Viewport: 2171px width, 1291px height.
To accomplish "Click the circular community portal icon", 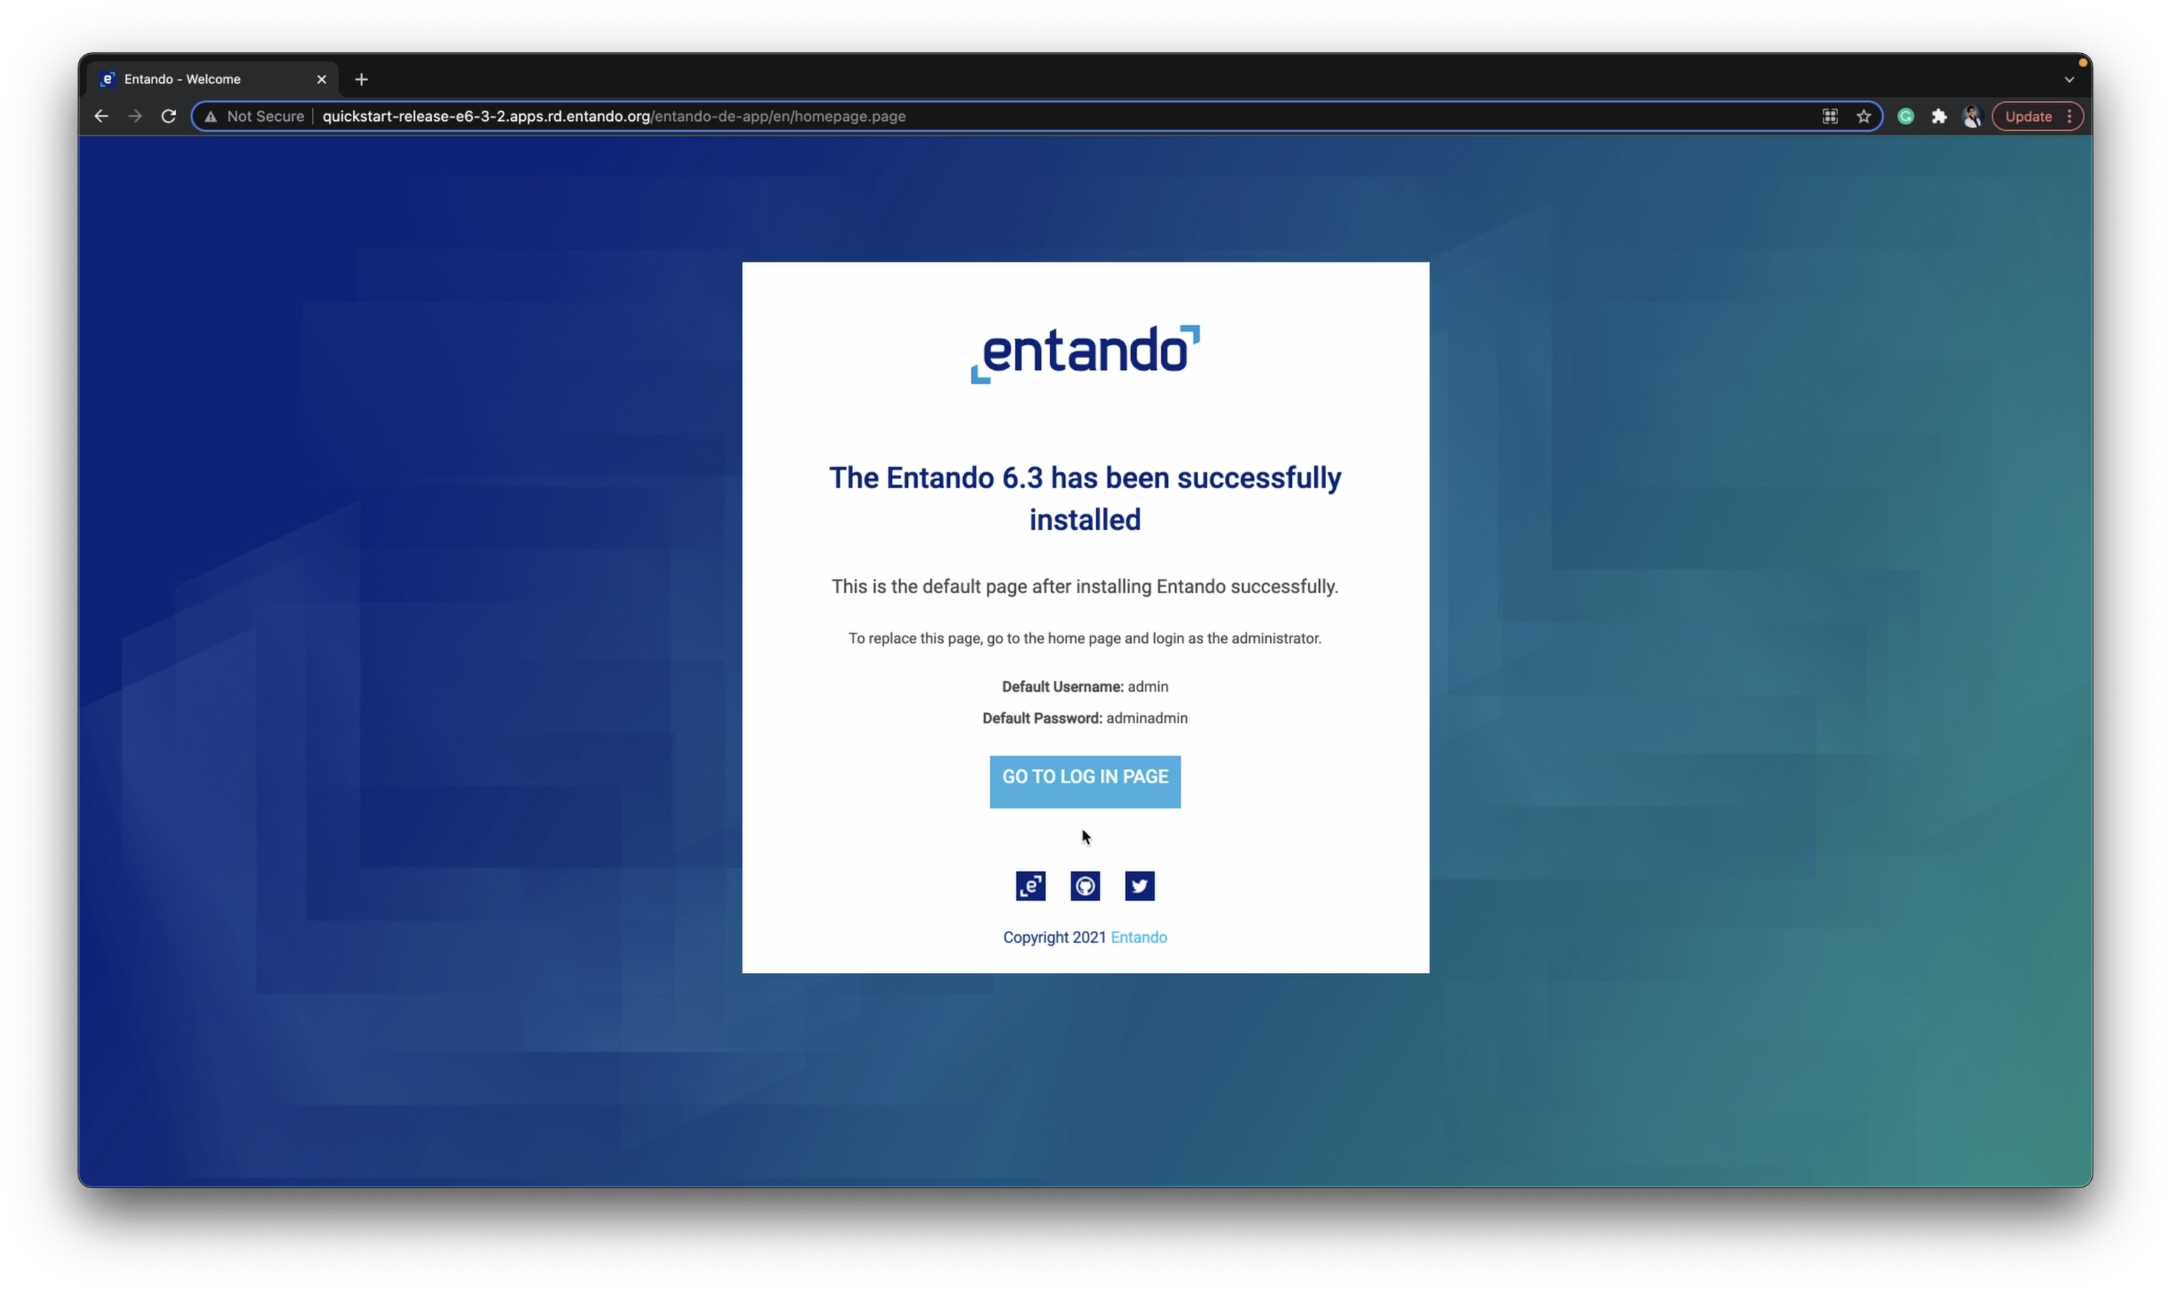I will click(1085, 885).
